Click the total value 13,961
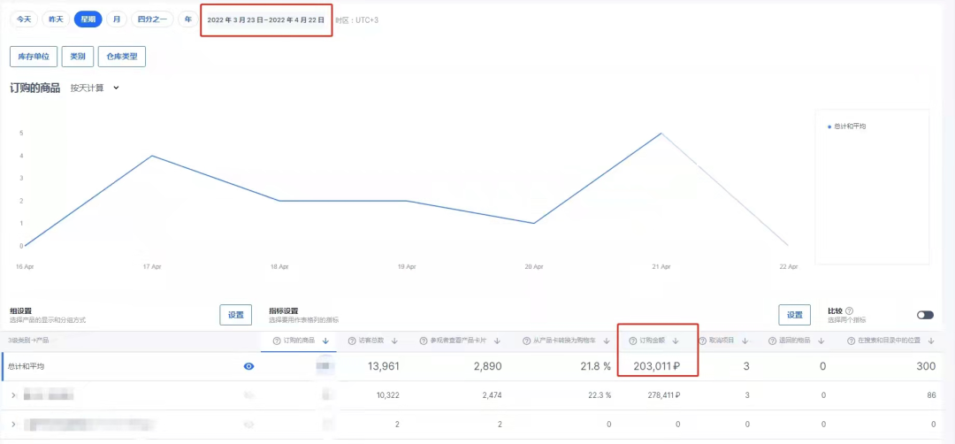 click(384, 366)
